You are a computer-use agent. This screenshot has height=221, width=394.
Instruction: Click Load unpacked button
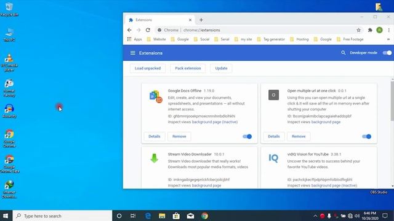148,68
